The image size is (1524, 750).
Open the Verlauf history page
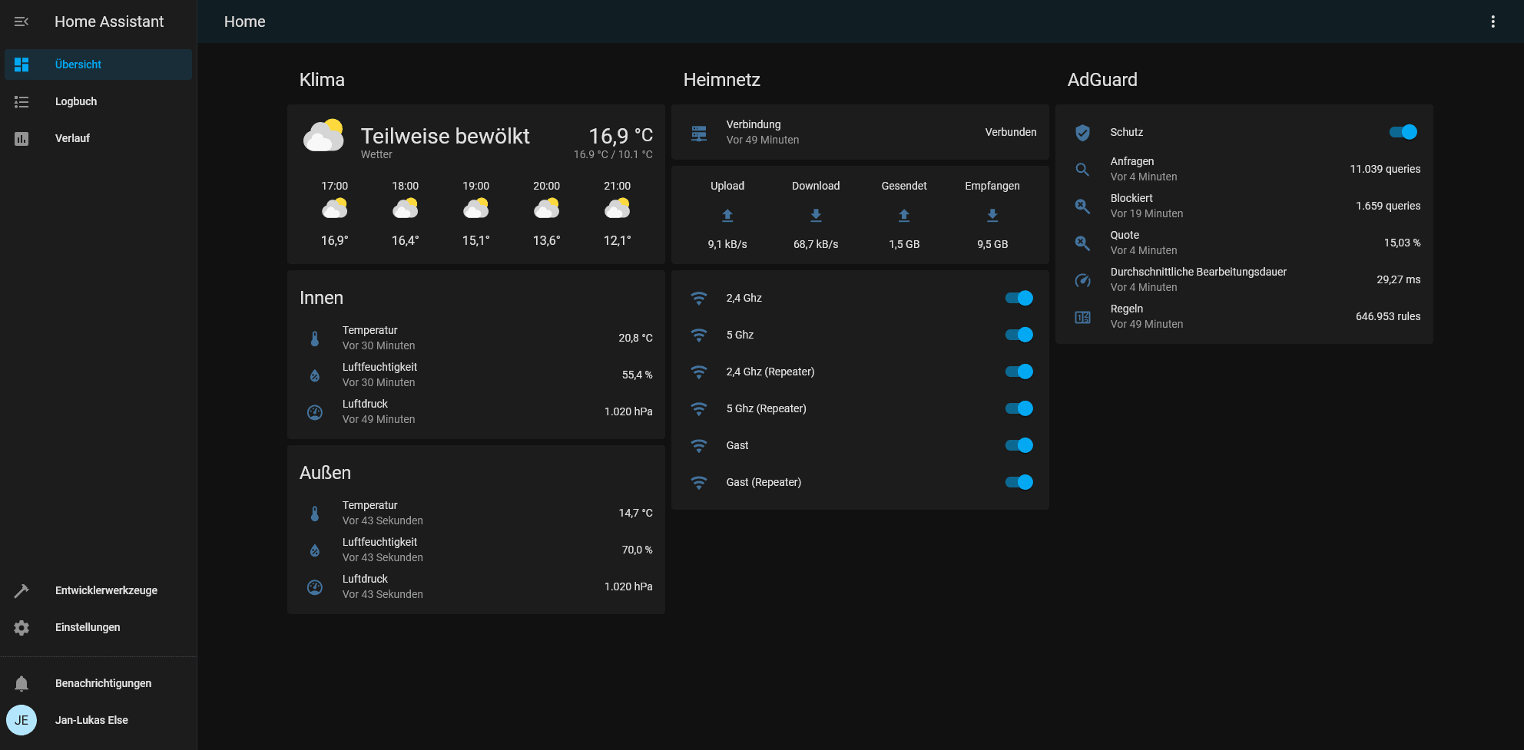(x=98, y=138)
